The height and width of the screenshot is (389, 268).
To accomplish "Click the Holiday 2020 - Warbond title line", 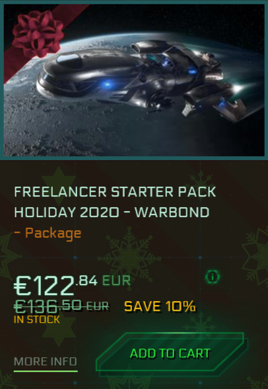I will click(x=112, y=212).
